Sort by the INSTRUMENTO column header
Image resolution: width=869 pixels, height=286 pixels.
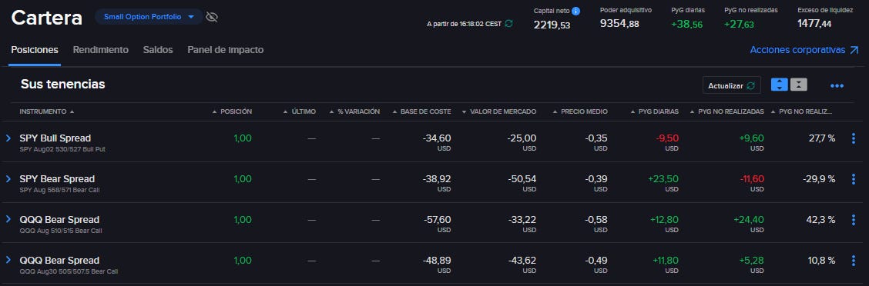pos(46,111)
